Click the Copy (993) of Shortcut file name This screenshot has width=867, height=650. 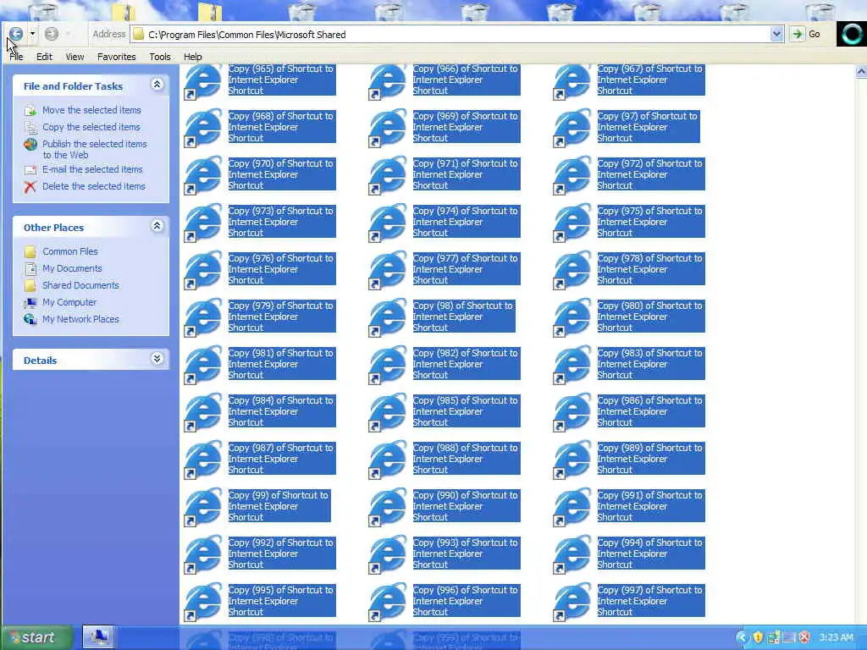(x=467, y=554)
